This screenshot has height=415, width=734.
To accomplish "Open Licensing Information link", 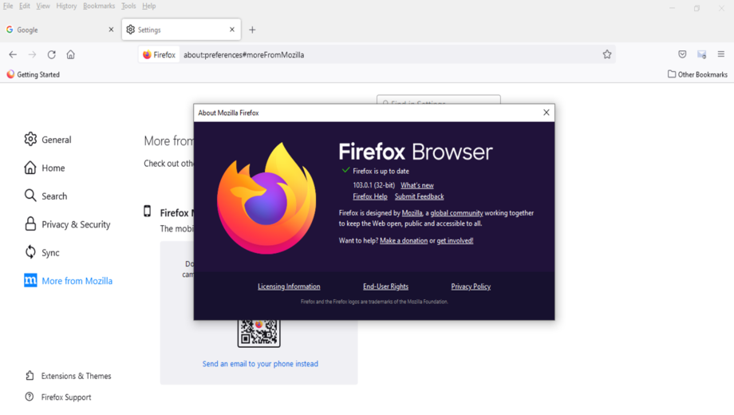I will point(289,287).
